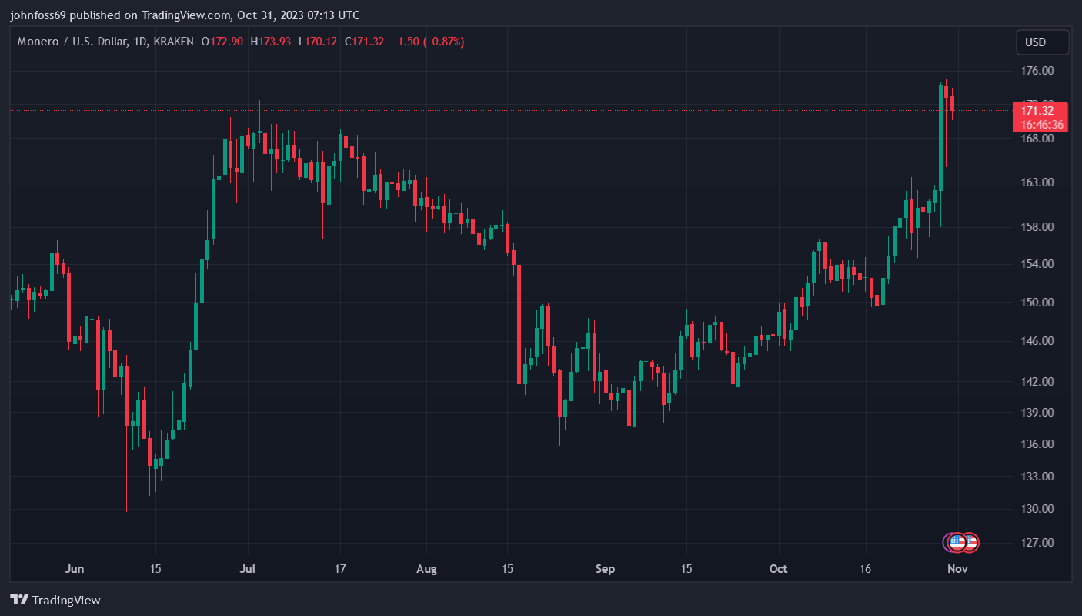Click the open value O172.90

(x=222, y=42)
